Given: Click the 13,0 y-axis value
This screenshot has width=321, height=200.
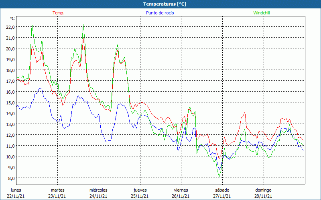Looking at the screenshot, I should point(10,124).
